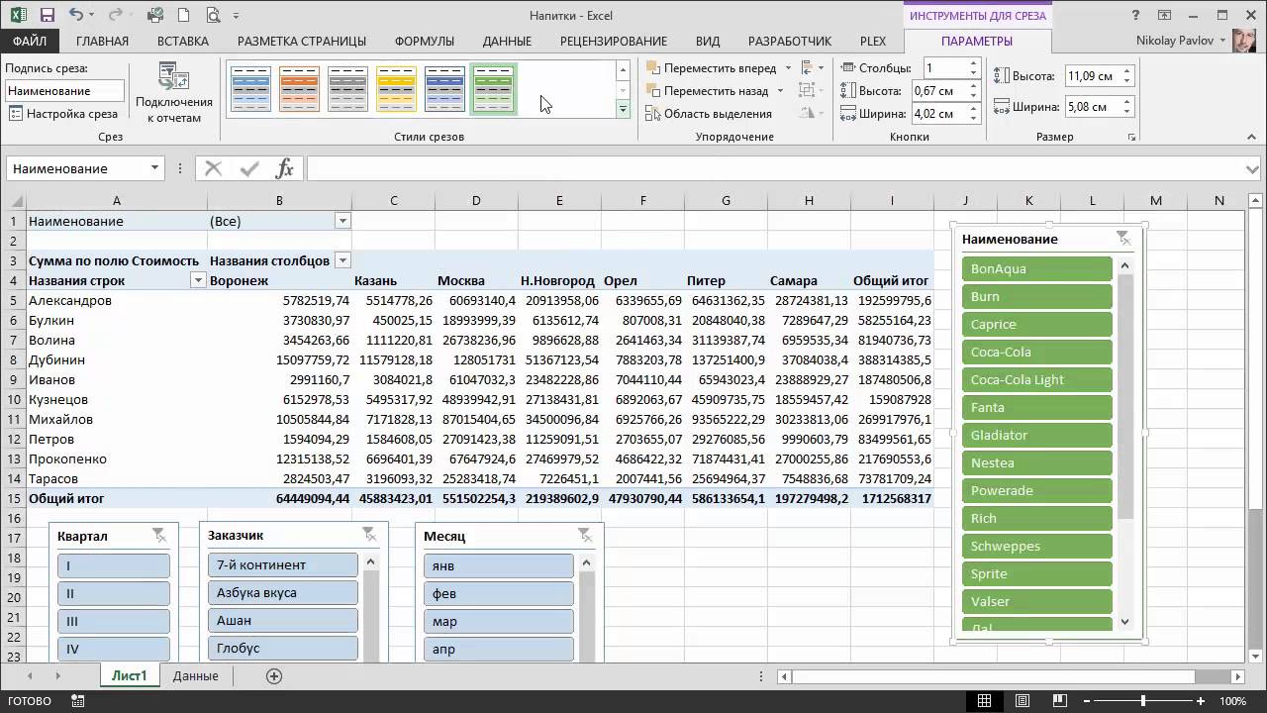Click the user profile picture
This screenshot has height=713, width=1267.
pyautogui.click(x=1244, y=41)
